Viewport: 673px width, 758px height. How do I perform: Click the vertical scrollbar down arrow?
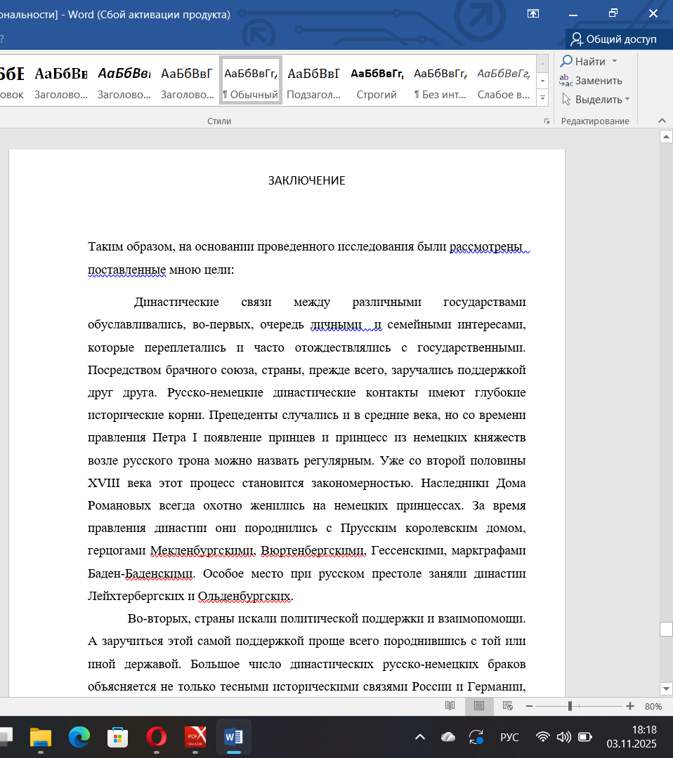666,688
